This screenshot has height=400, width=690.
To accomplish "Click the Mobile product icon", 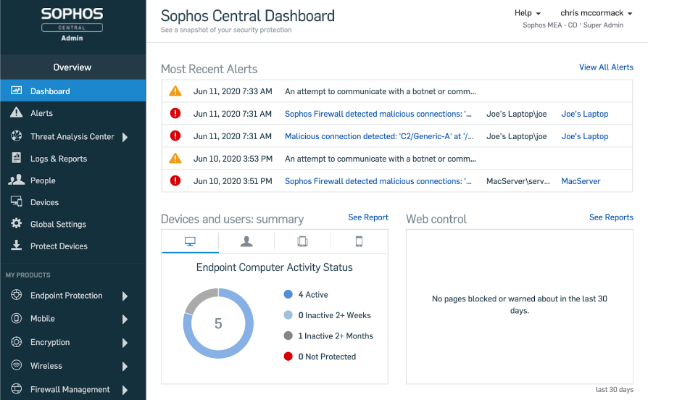I will click(16, 318).
